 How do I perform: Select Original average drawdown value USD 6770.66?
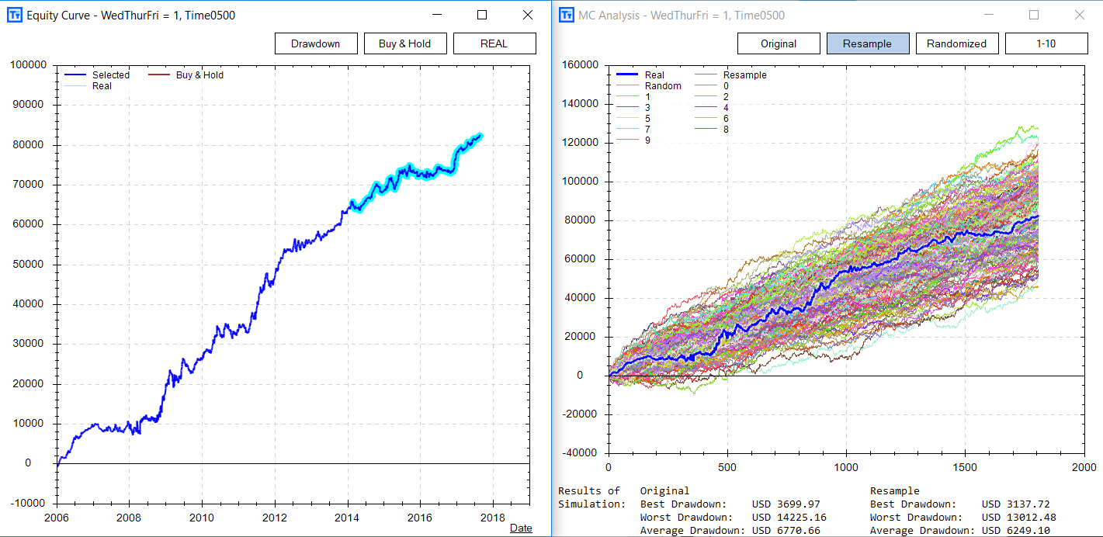[786, 531]
